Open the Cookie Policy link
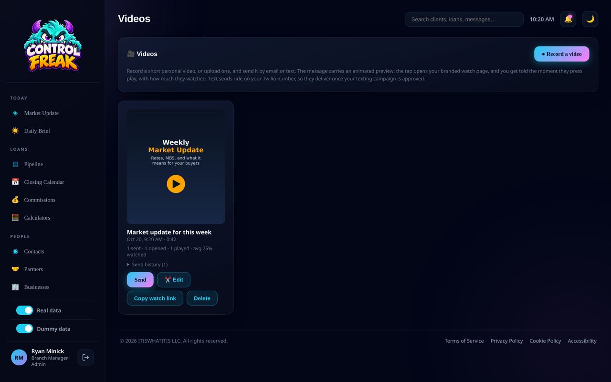The height and width of the screenshot is (382, 611). (x=545, y=341)
